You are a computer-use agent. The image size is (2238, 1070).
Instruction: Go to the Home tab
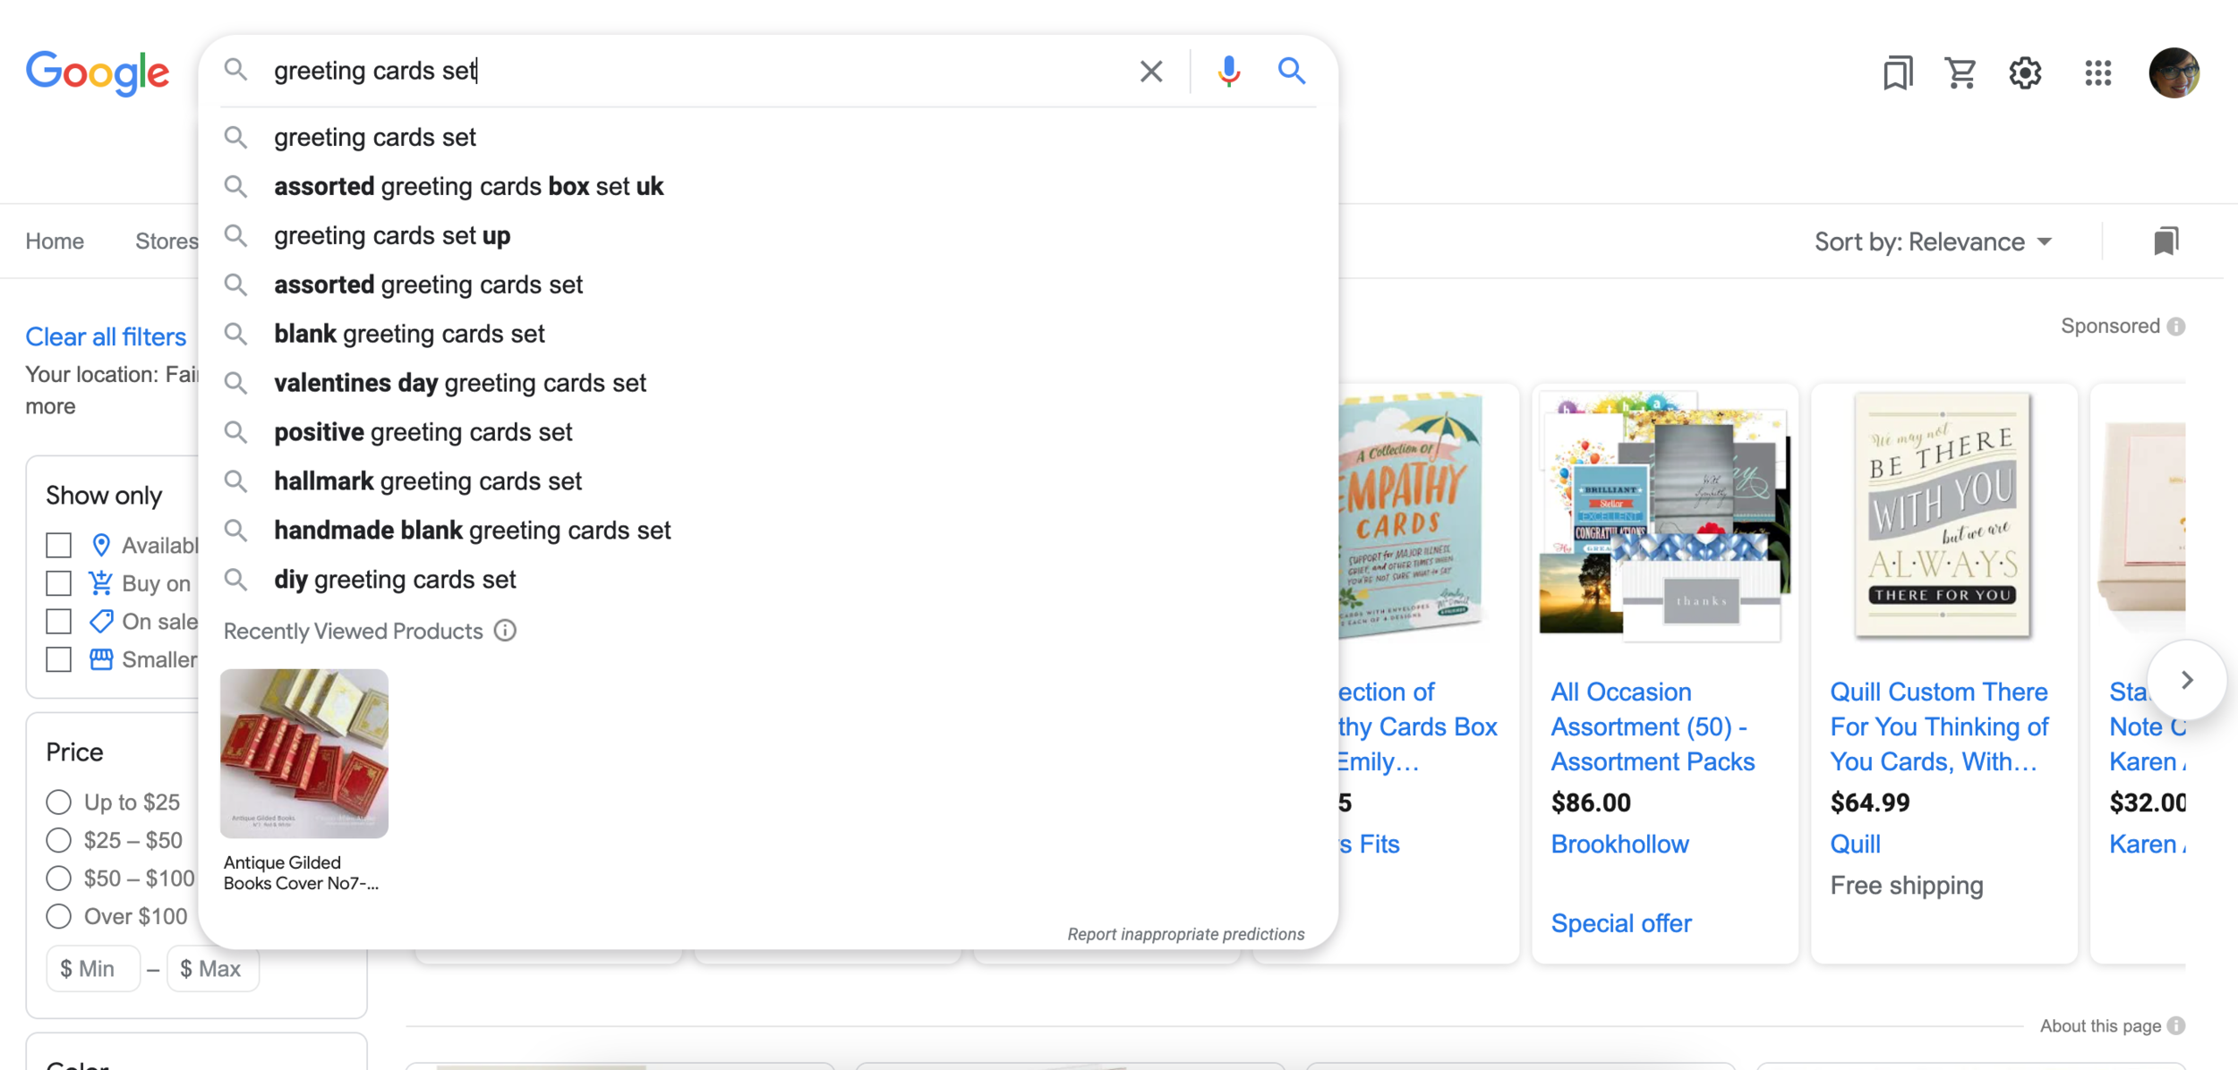pos(55,242)
